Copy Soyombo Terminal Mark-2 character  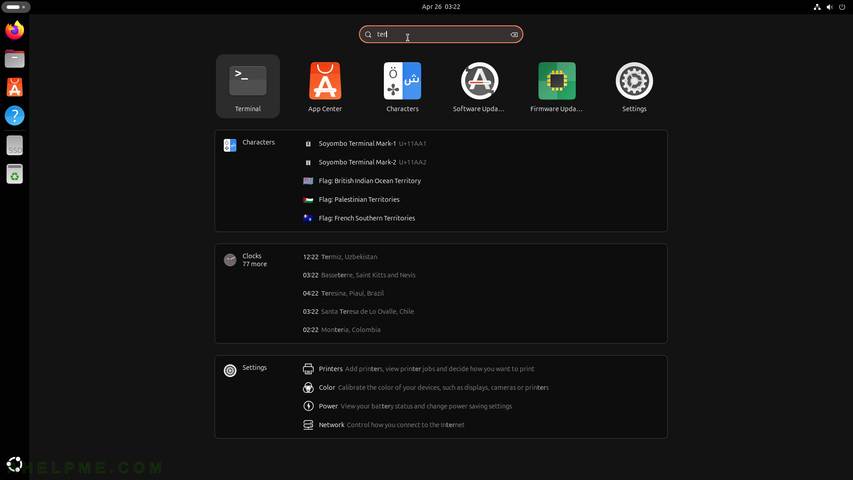(482, 162)
